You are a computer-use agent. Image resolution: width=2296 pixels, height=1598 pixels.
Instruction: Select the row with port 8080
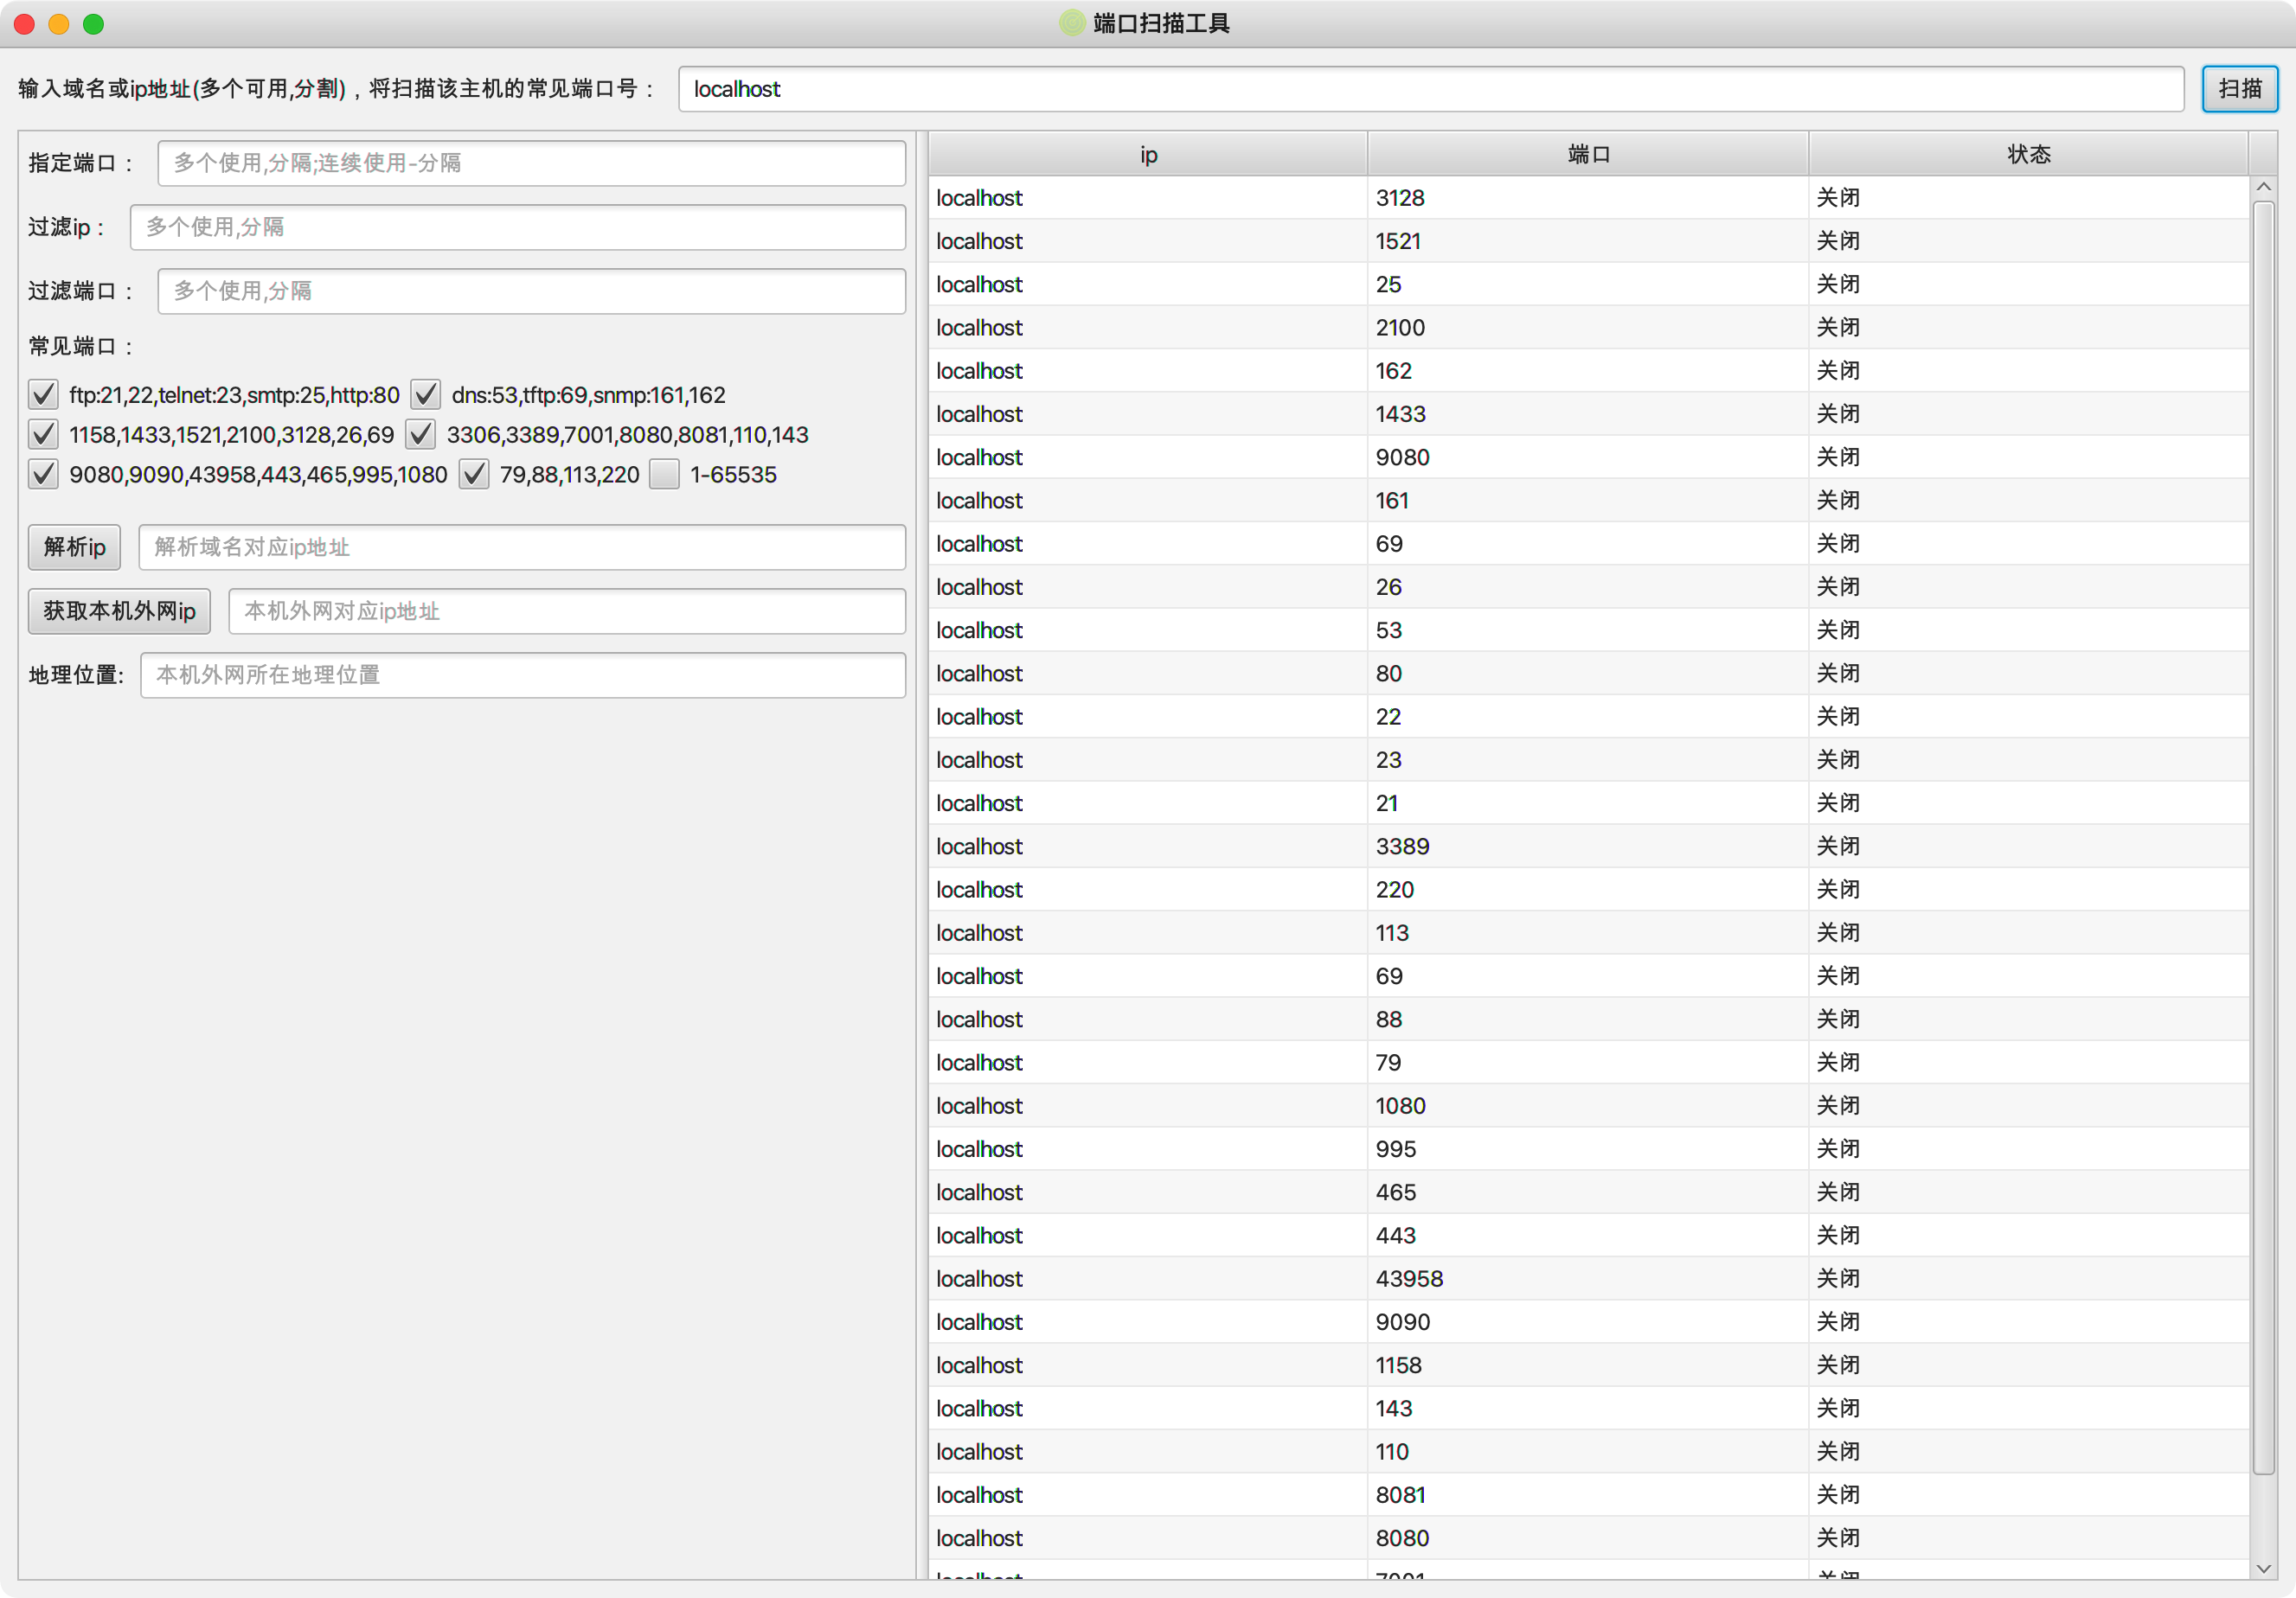[1588, 1538]
